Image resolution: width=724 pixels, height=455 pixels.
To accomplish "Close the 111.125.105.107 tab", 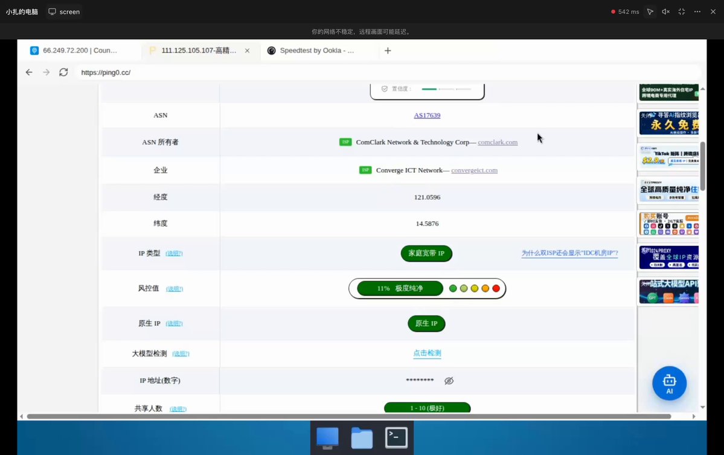I will click(248, 51).
